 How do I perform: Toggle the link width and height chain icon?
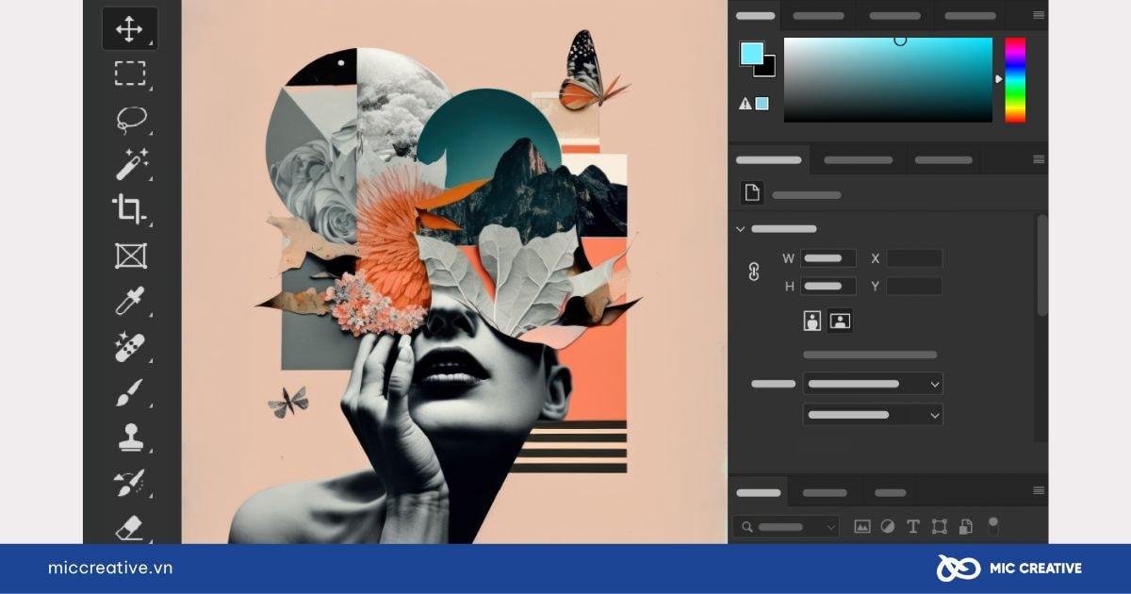[753, 272]
